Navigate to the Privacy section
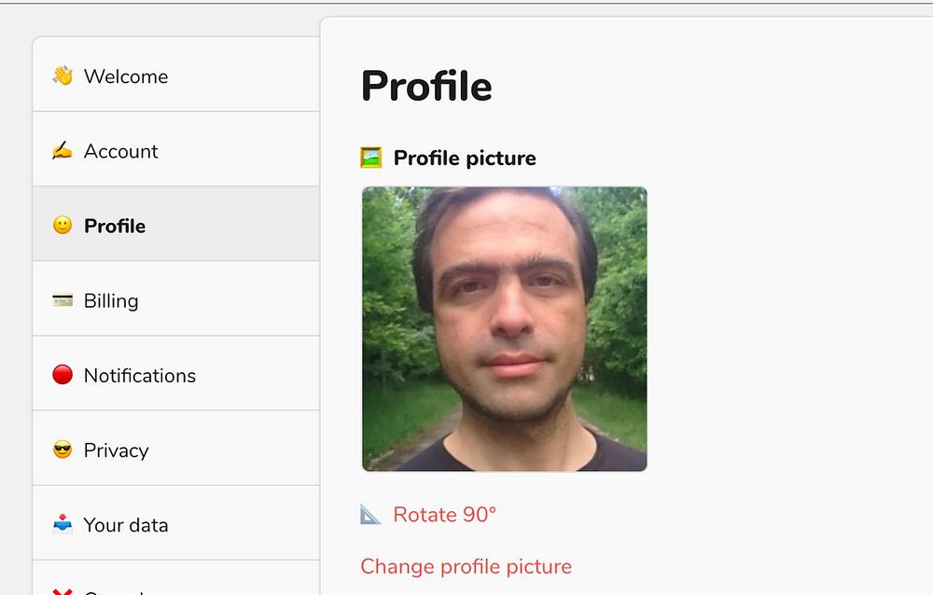 tap(116, 450)
